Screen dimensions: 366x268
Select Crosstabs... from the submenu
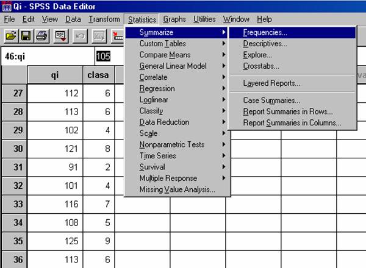tap(261, 66)
